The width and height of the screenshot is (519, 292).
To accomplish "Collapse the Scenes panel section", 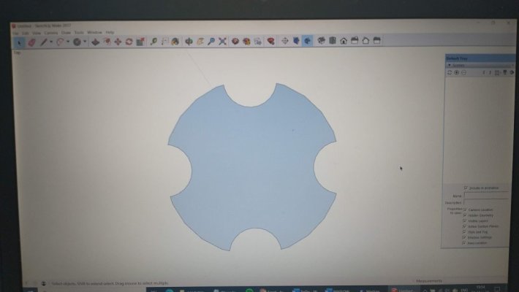I will click(449, 66).
